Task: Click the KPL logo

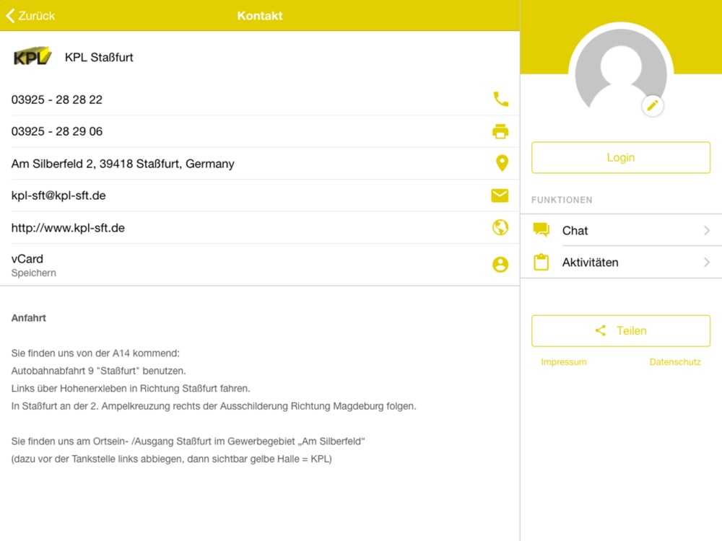Action: 32,56
